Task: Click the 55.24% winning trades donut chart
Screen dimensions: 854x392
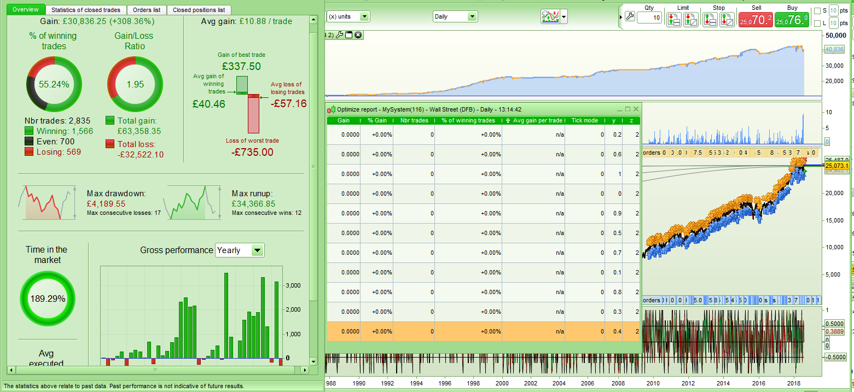Action: point(54,84)
